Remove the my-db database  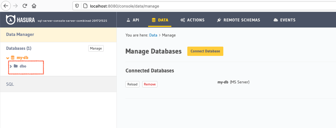point(150,84)
